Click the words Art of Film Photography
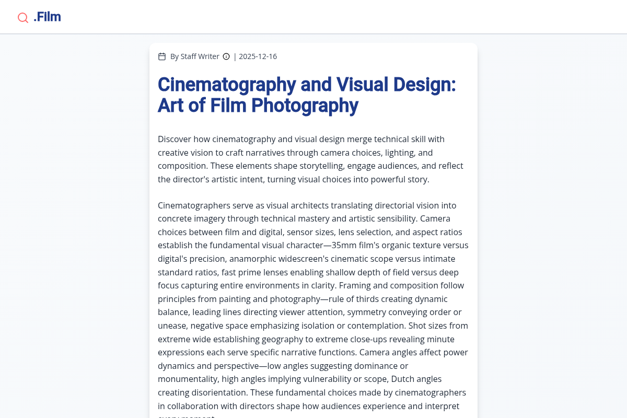This screenshot has width=627, height=418. click(258, 106)
